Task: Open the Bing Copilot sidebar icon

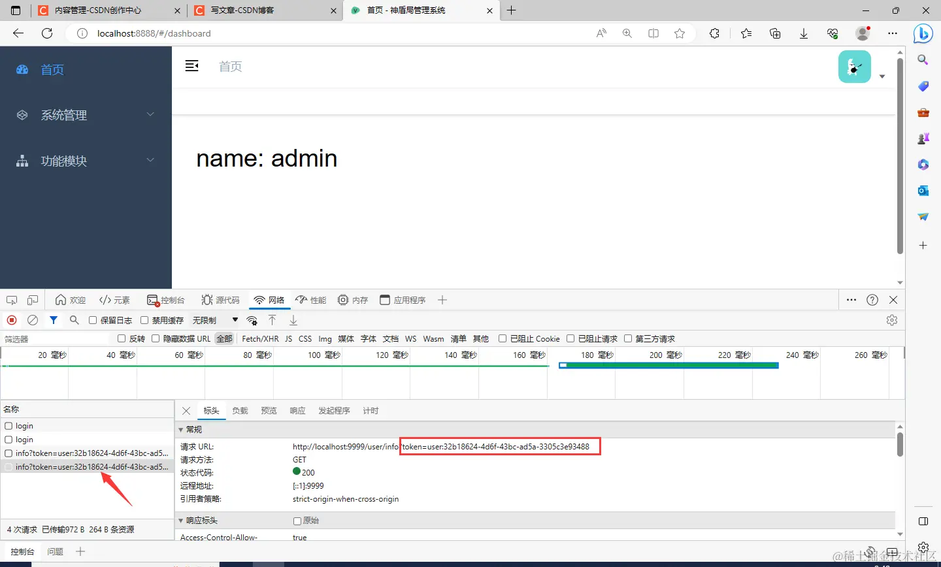Action: point(923,33)
